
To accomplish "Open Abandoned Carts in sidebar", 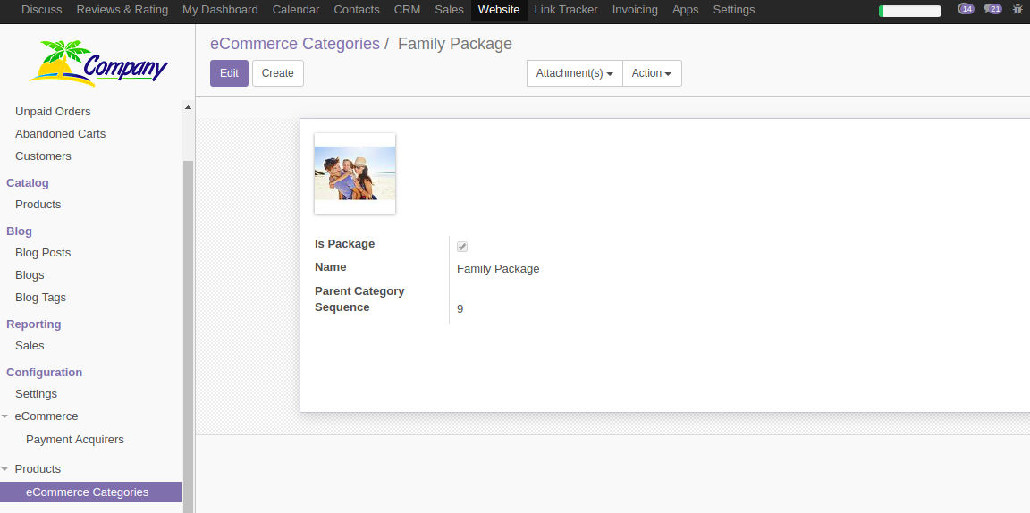I will click(61, 134).
